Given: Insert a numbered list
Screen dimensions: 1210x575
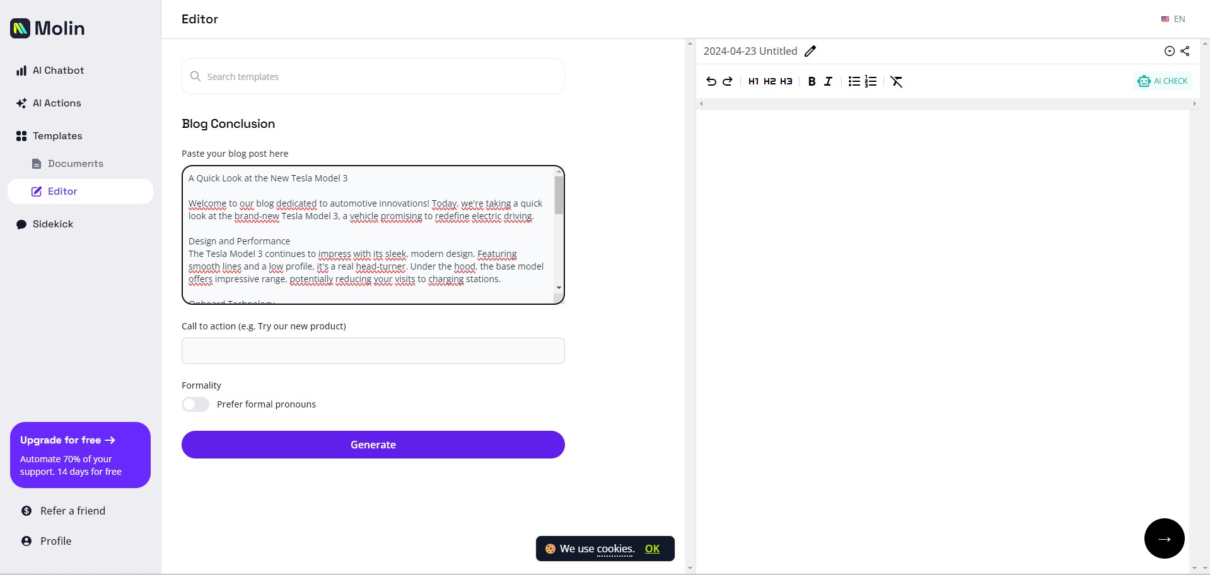Looking at the screenshot, I should pos(871,81).
